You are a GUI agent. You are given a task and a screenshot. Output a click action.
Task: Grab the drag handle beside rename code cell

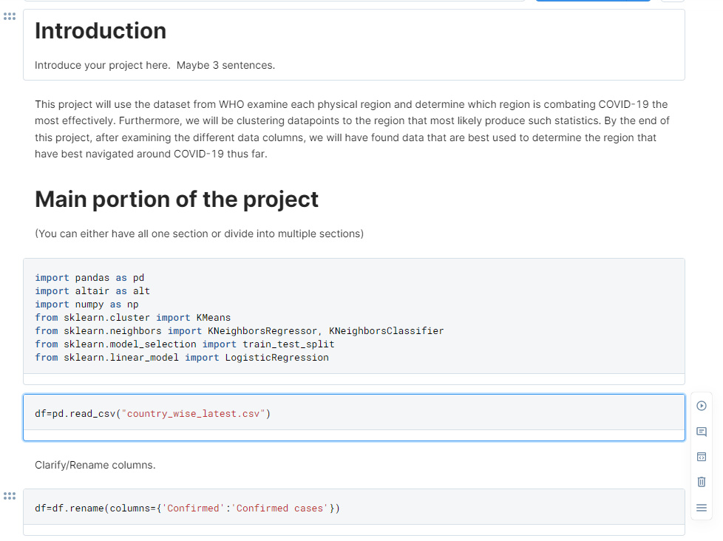point(10,496)
